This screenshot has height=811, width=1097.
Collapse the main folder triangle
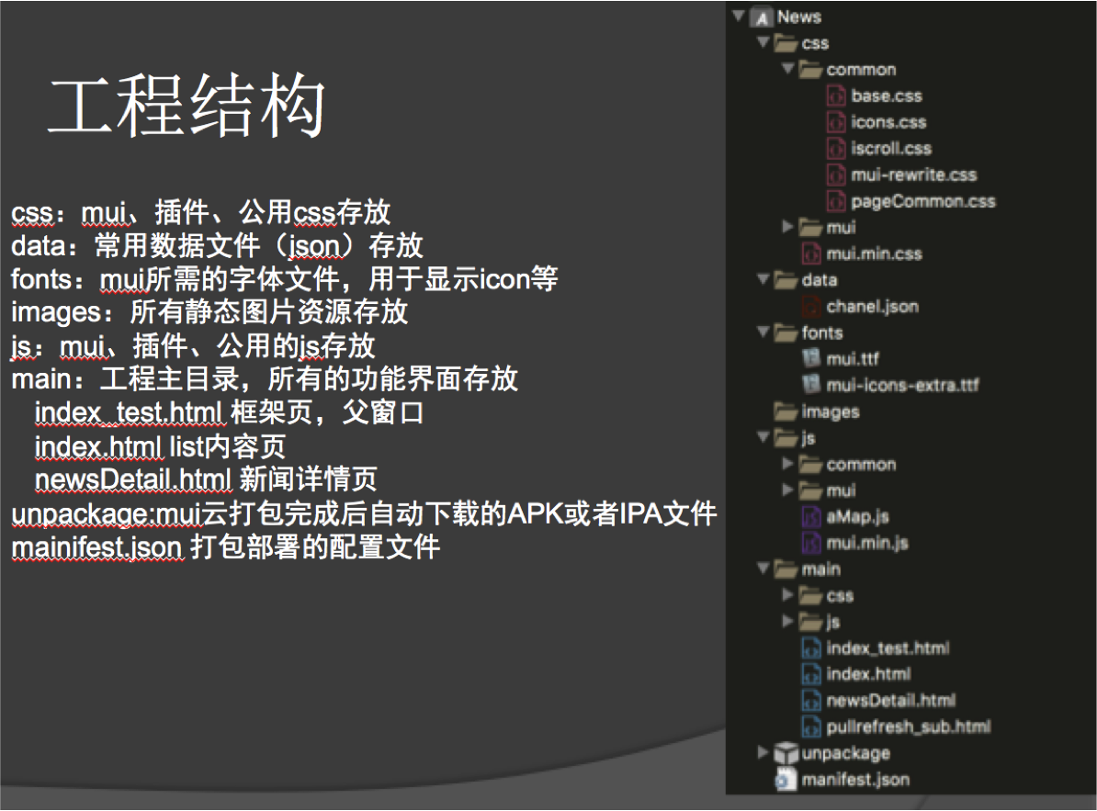(x=763, y=569)
